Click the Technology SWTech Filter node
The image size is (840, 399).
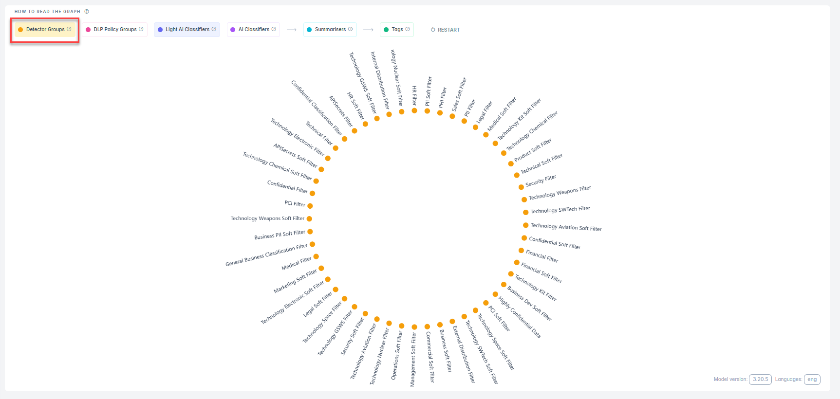525,212
